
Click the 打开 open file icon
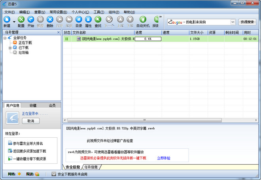(59, 20)
